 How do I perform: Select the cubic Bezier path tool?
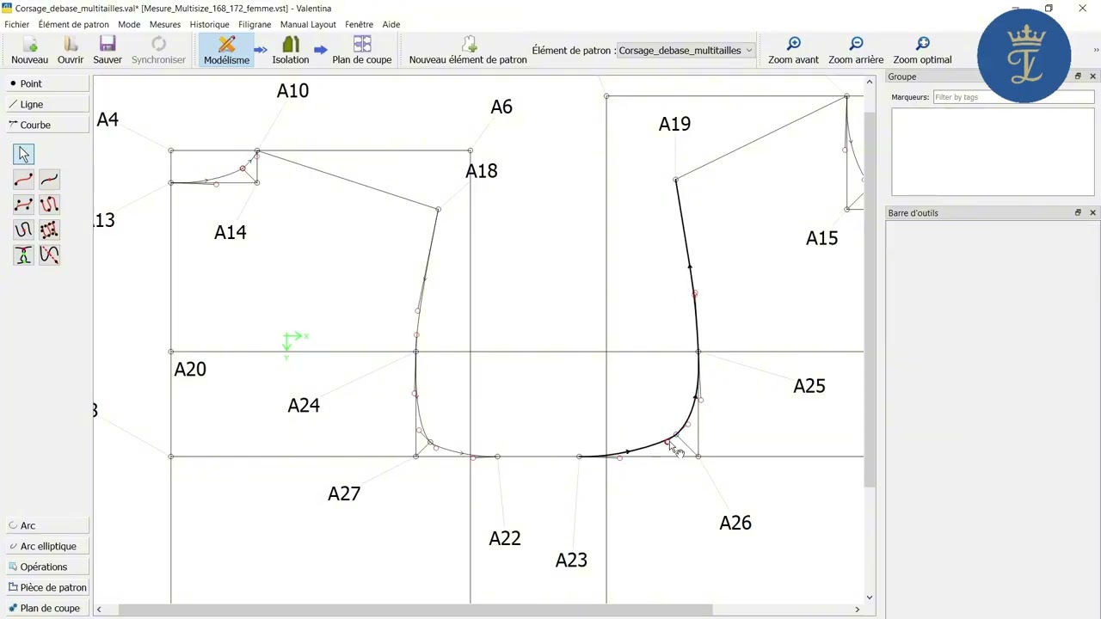click(49, 230)
